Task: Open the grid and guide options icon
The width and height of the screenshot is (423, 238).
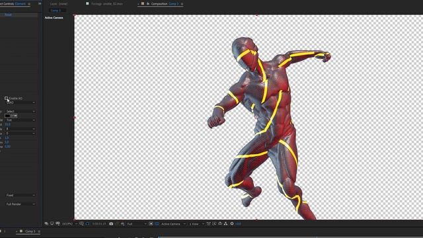Action: (81, 223)
